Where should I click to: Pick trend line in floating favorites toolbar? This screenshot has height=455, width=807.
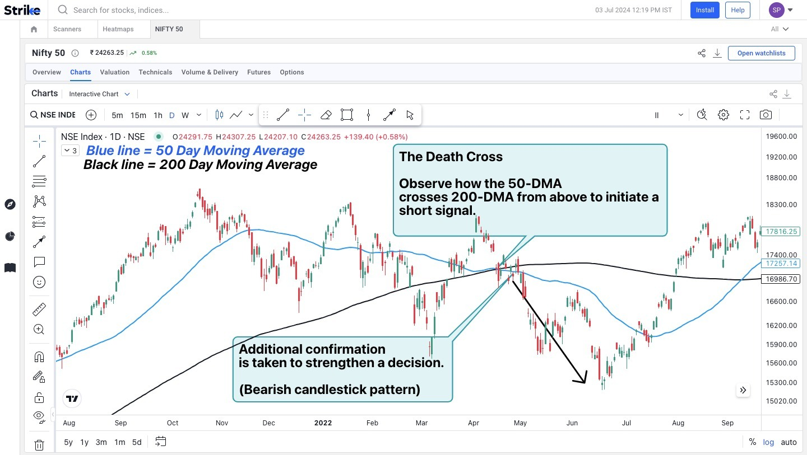pos(283,115)
